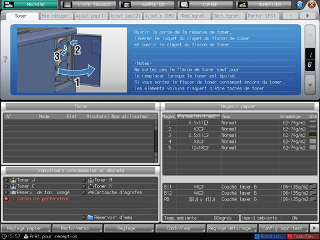Click the Toner J indicator light
This screenshot has height=240, width=320.
tap(6, 180)
